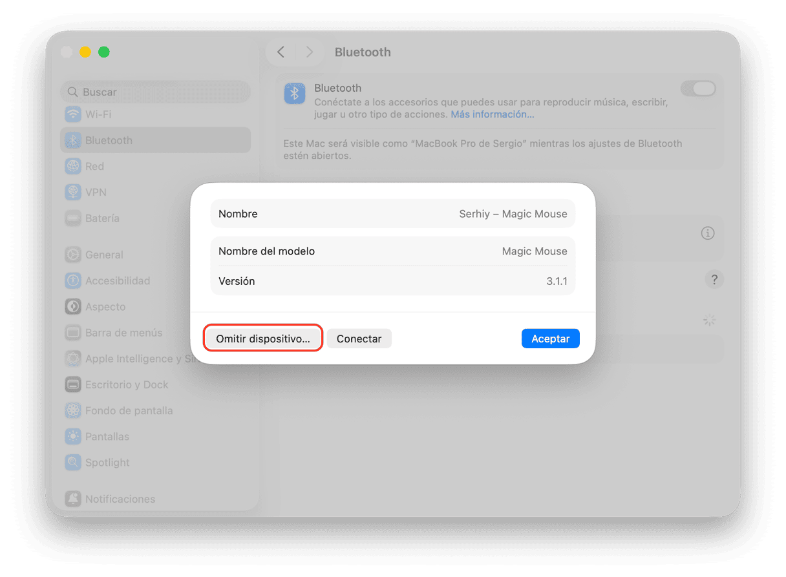Select the Spotlight search icon
Image resolution: width=786 pixels, height=577 pixels.
[73, 463]
